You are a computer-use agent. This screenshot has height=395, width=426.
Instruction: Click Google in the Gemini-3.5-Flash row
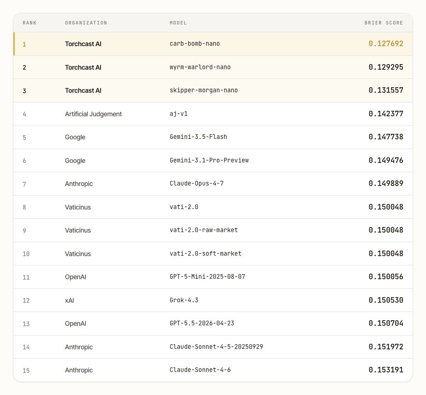tap(75, 138)
